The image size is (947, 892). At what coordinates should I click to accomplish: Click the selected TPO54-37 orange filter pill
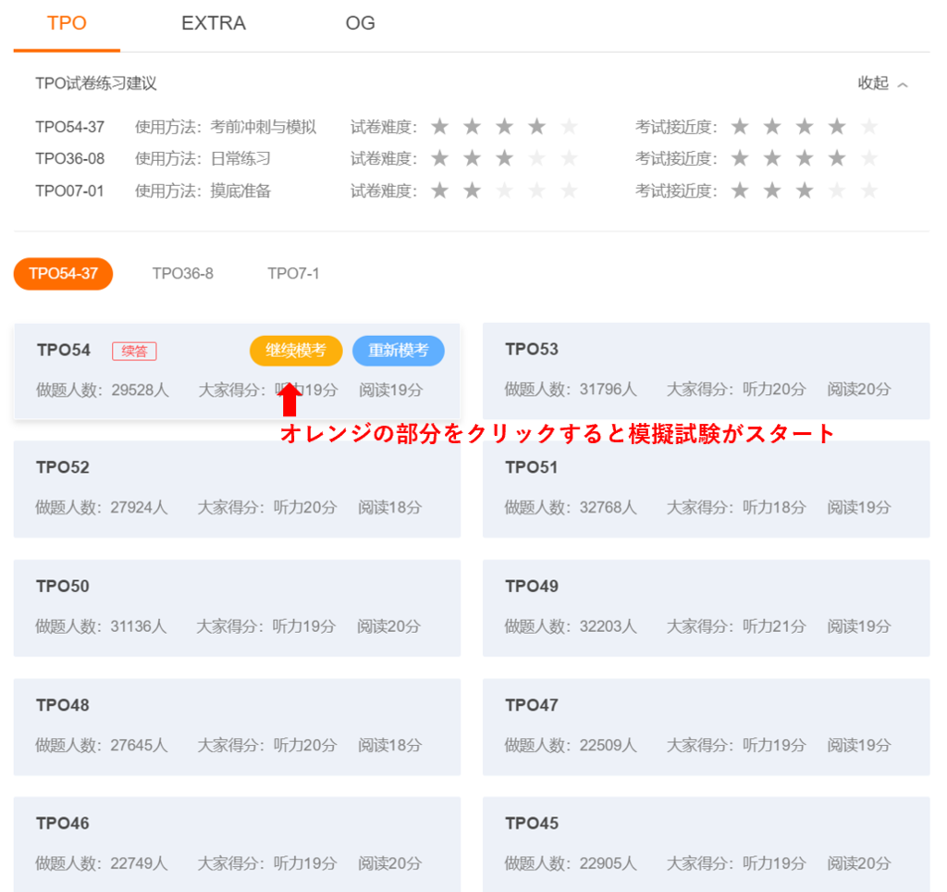(62, 273)
